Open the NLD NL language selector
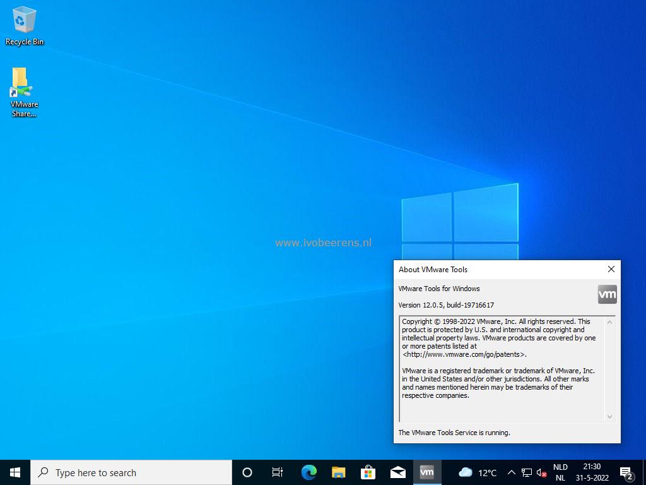 click(560, 472)
